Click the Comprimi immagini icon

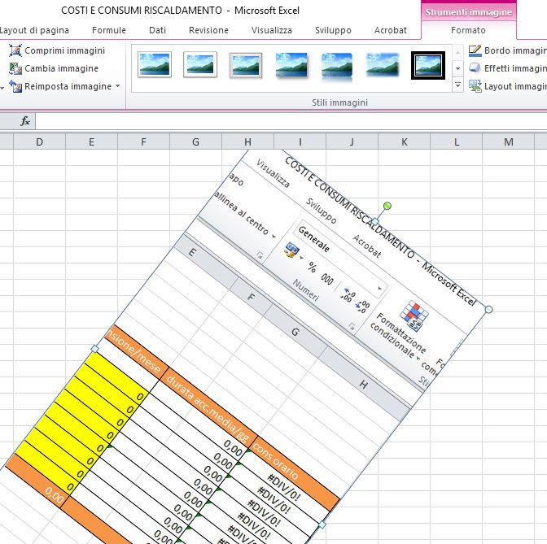(15, 50)
